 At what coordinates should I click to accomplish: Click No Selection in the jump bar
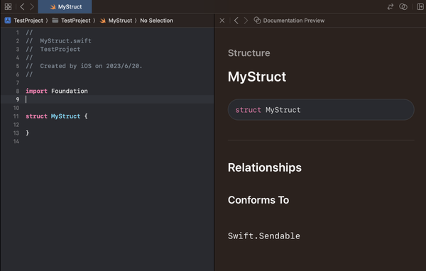pos(156,21)
